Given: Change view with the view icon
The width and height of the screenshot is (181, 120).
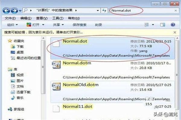Looking at the screenshot, I should (x=147, y=25).
